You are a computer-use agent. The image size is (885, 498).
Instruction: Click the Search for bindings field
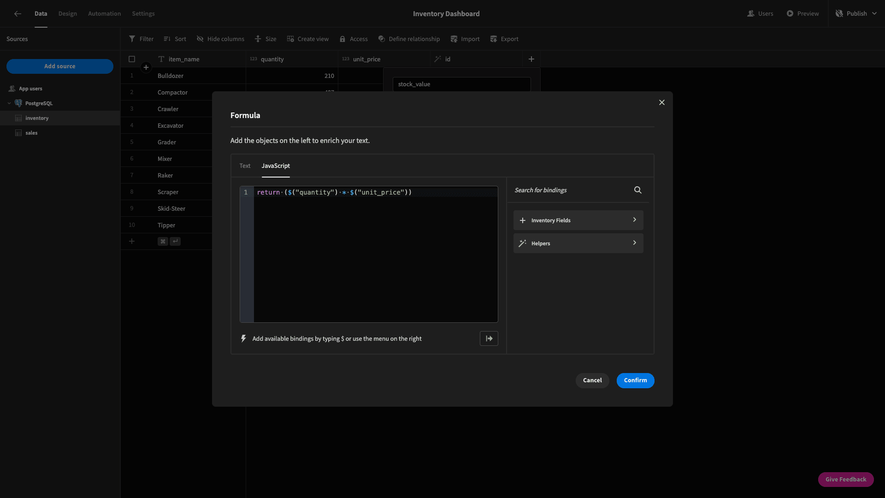click(x=572, y=190)
